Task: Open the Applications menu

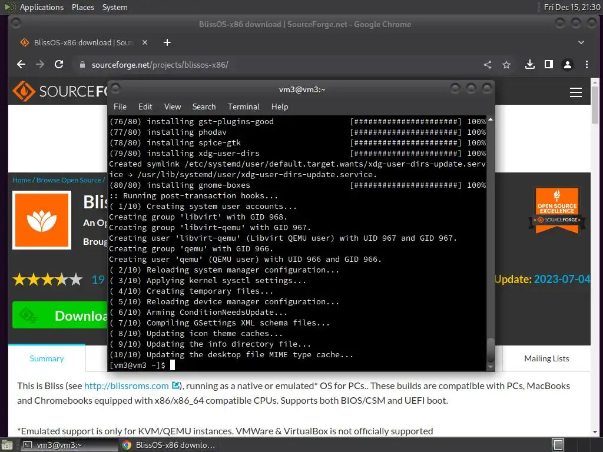Action: point(42,7)
